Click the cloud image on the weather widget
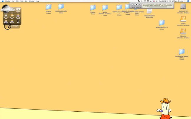 click(7, 9)
